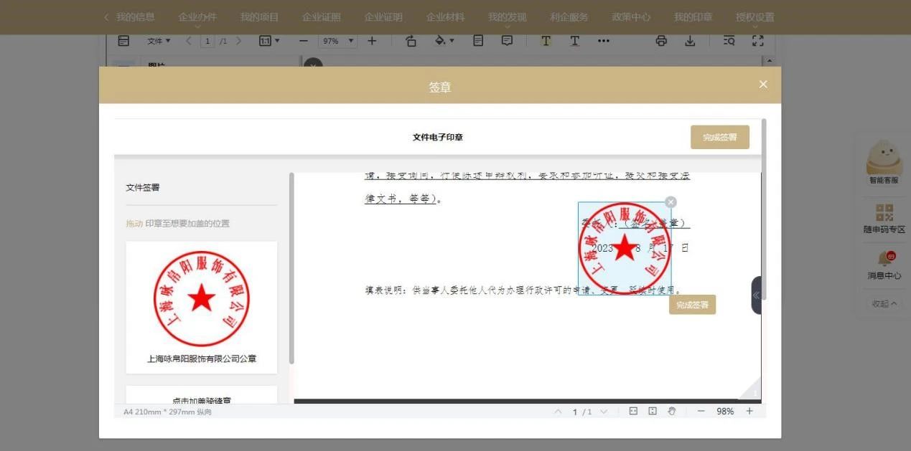Close the 签章 dialog
This screenshot has width=911, height=451.
tap(762, 85)
